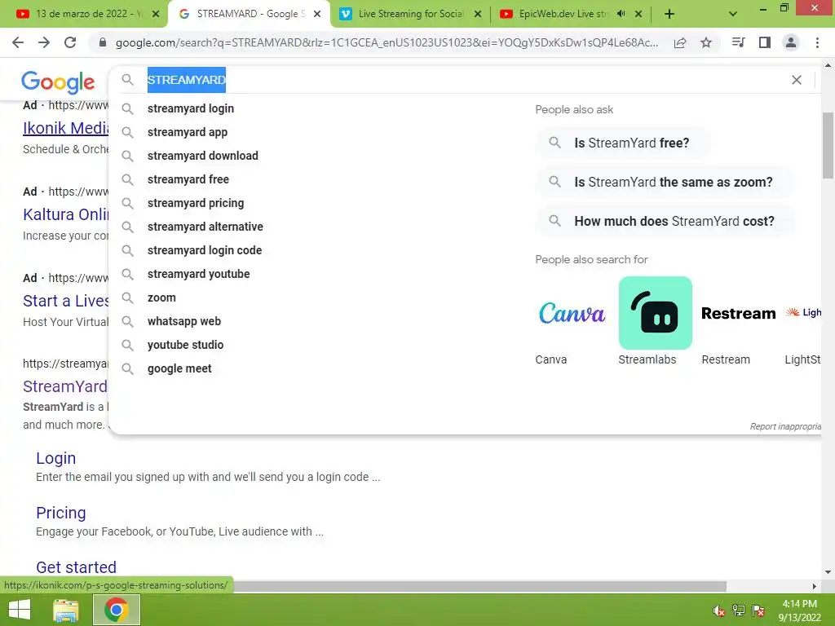
Task: Open the Canva logo thumbnail
Action: point(572,313)
